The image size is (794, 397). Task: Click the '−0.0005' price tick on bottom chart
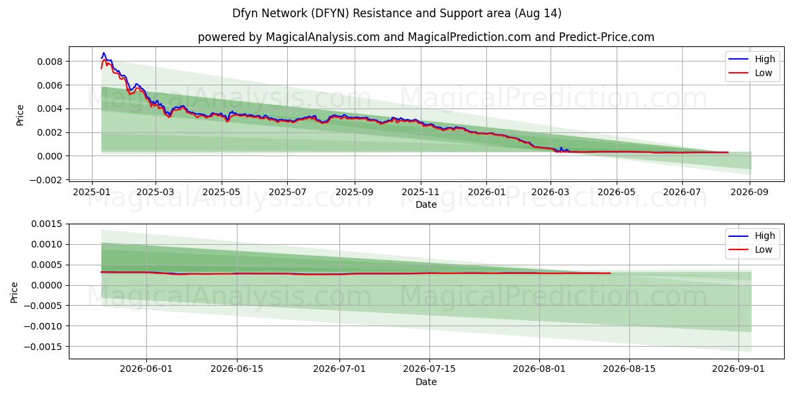tap(44, 306)
